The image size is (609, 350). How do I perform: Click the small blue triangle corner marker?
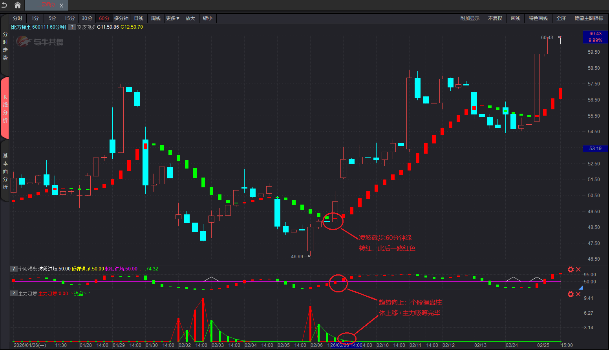pos(581,288)
